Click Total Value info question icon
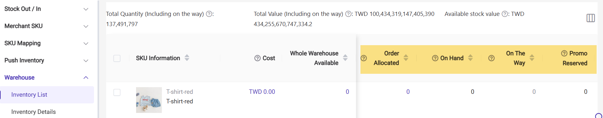Image resolution: width=603 pixels, height=118 pixels. pos(348,14)
